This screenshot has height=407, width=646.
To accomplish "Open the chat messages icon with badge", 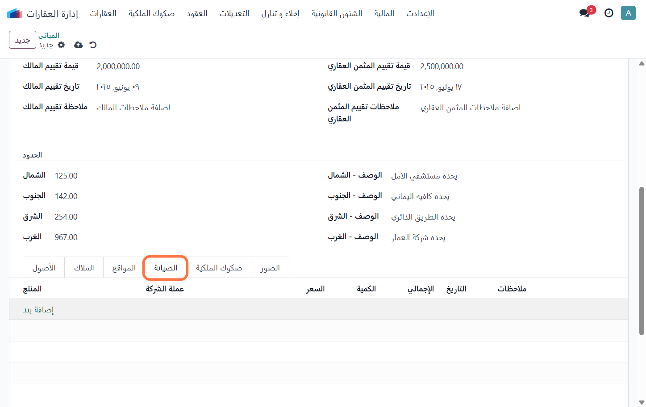I will [585, 13].
